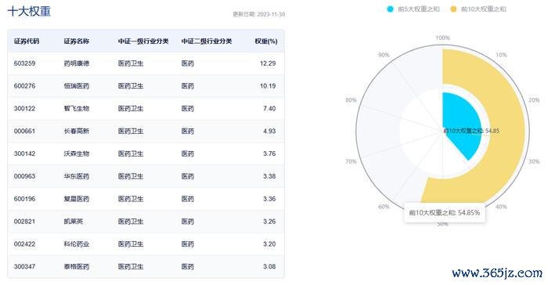Viewport: 548px width, 285px height.
Task: Click the stock name 沃森生物
Action: 76,153
